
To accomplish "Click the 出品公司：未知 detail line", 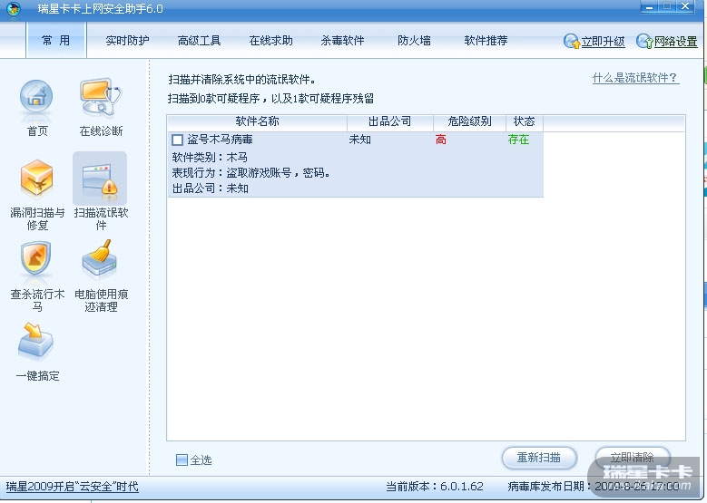I will pos(211,188).
